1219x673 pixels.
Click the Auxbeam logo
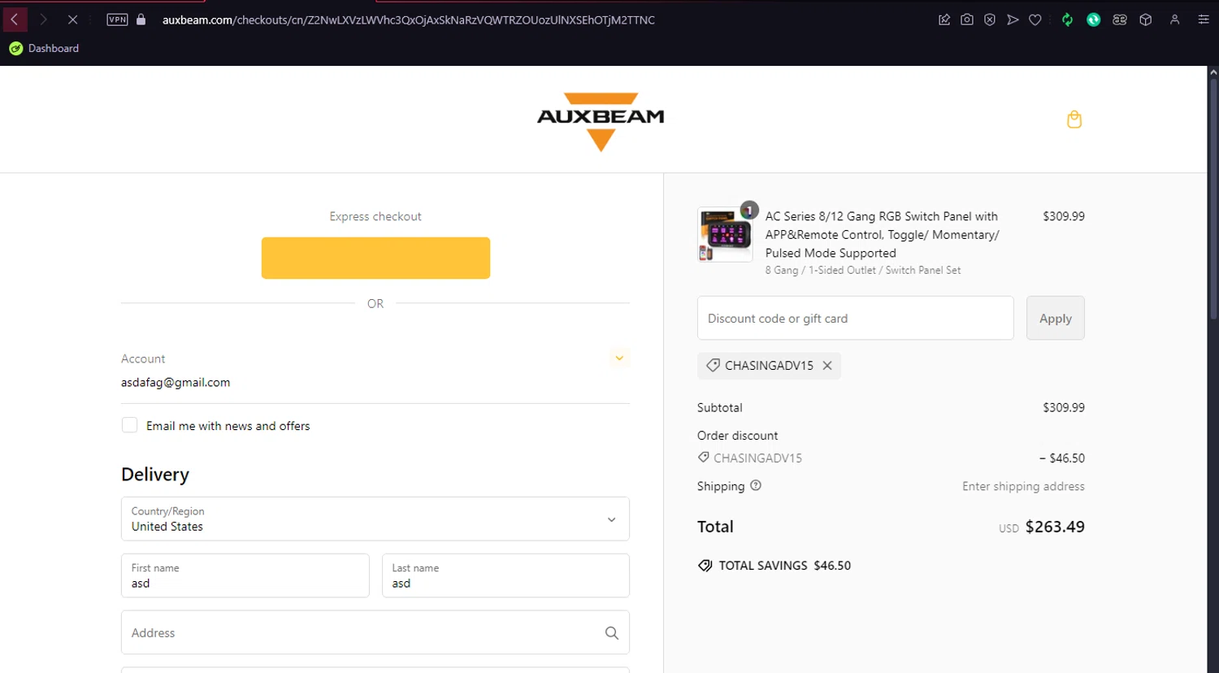click(601, 121)
